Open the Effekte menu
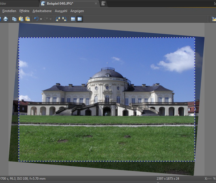The image size is (216, 183). [24, 11]
